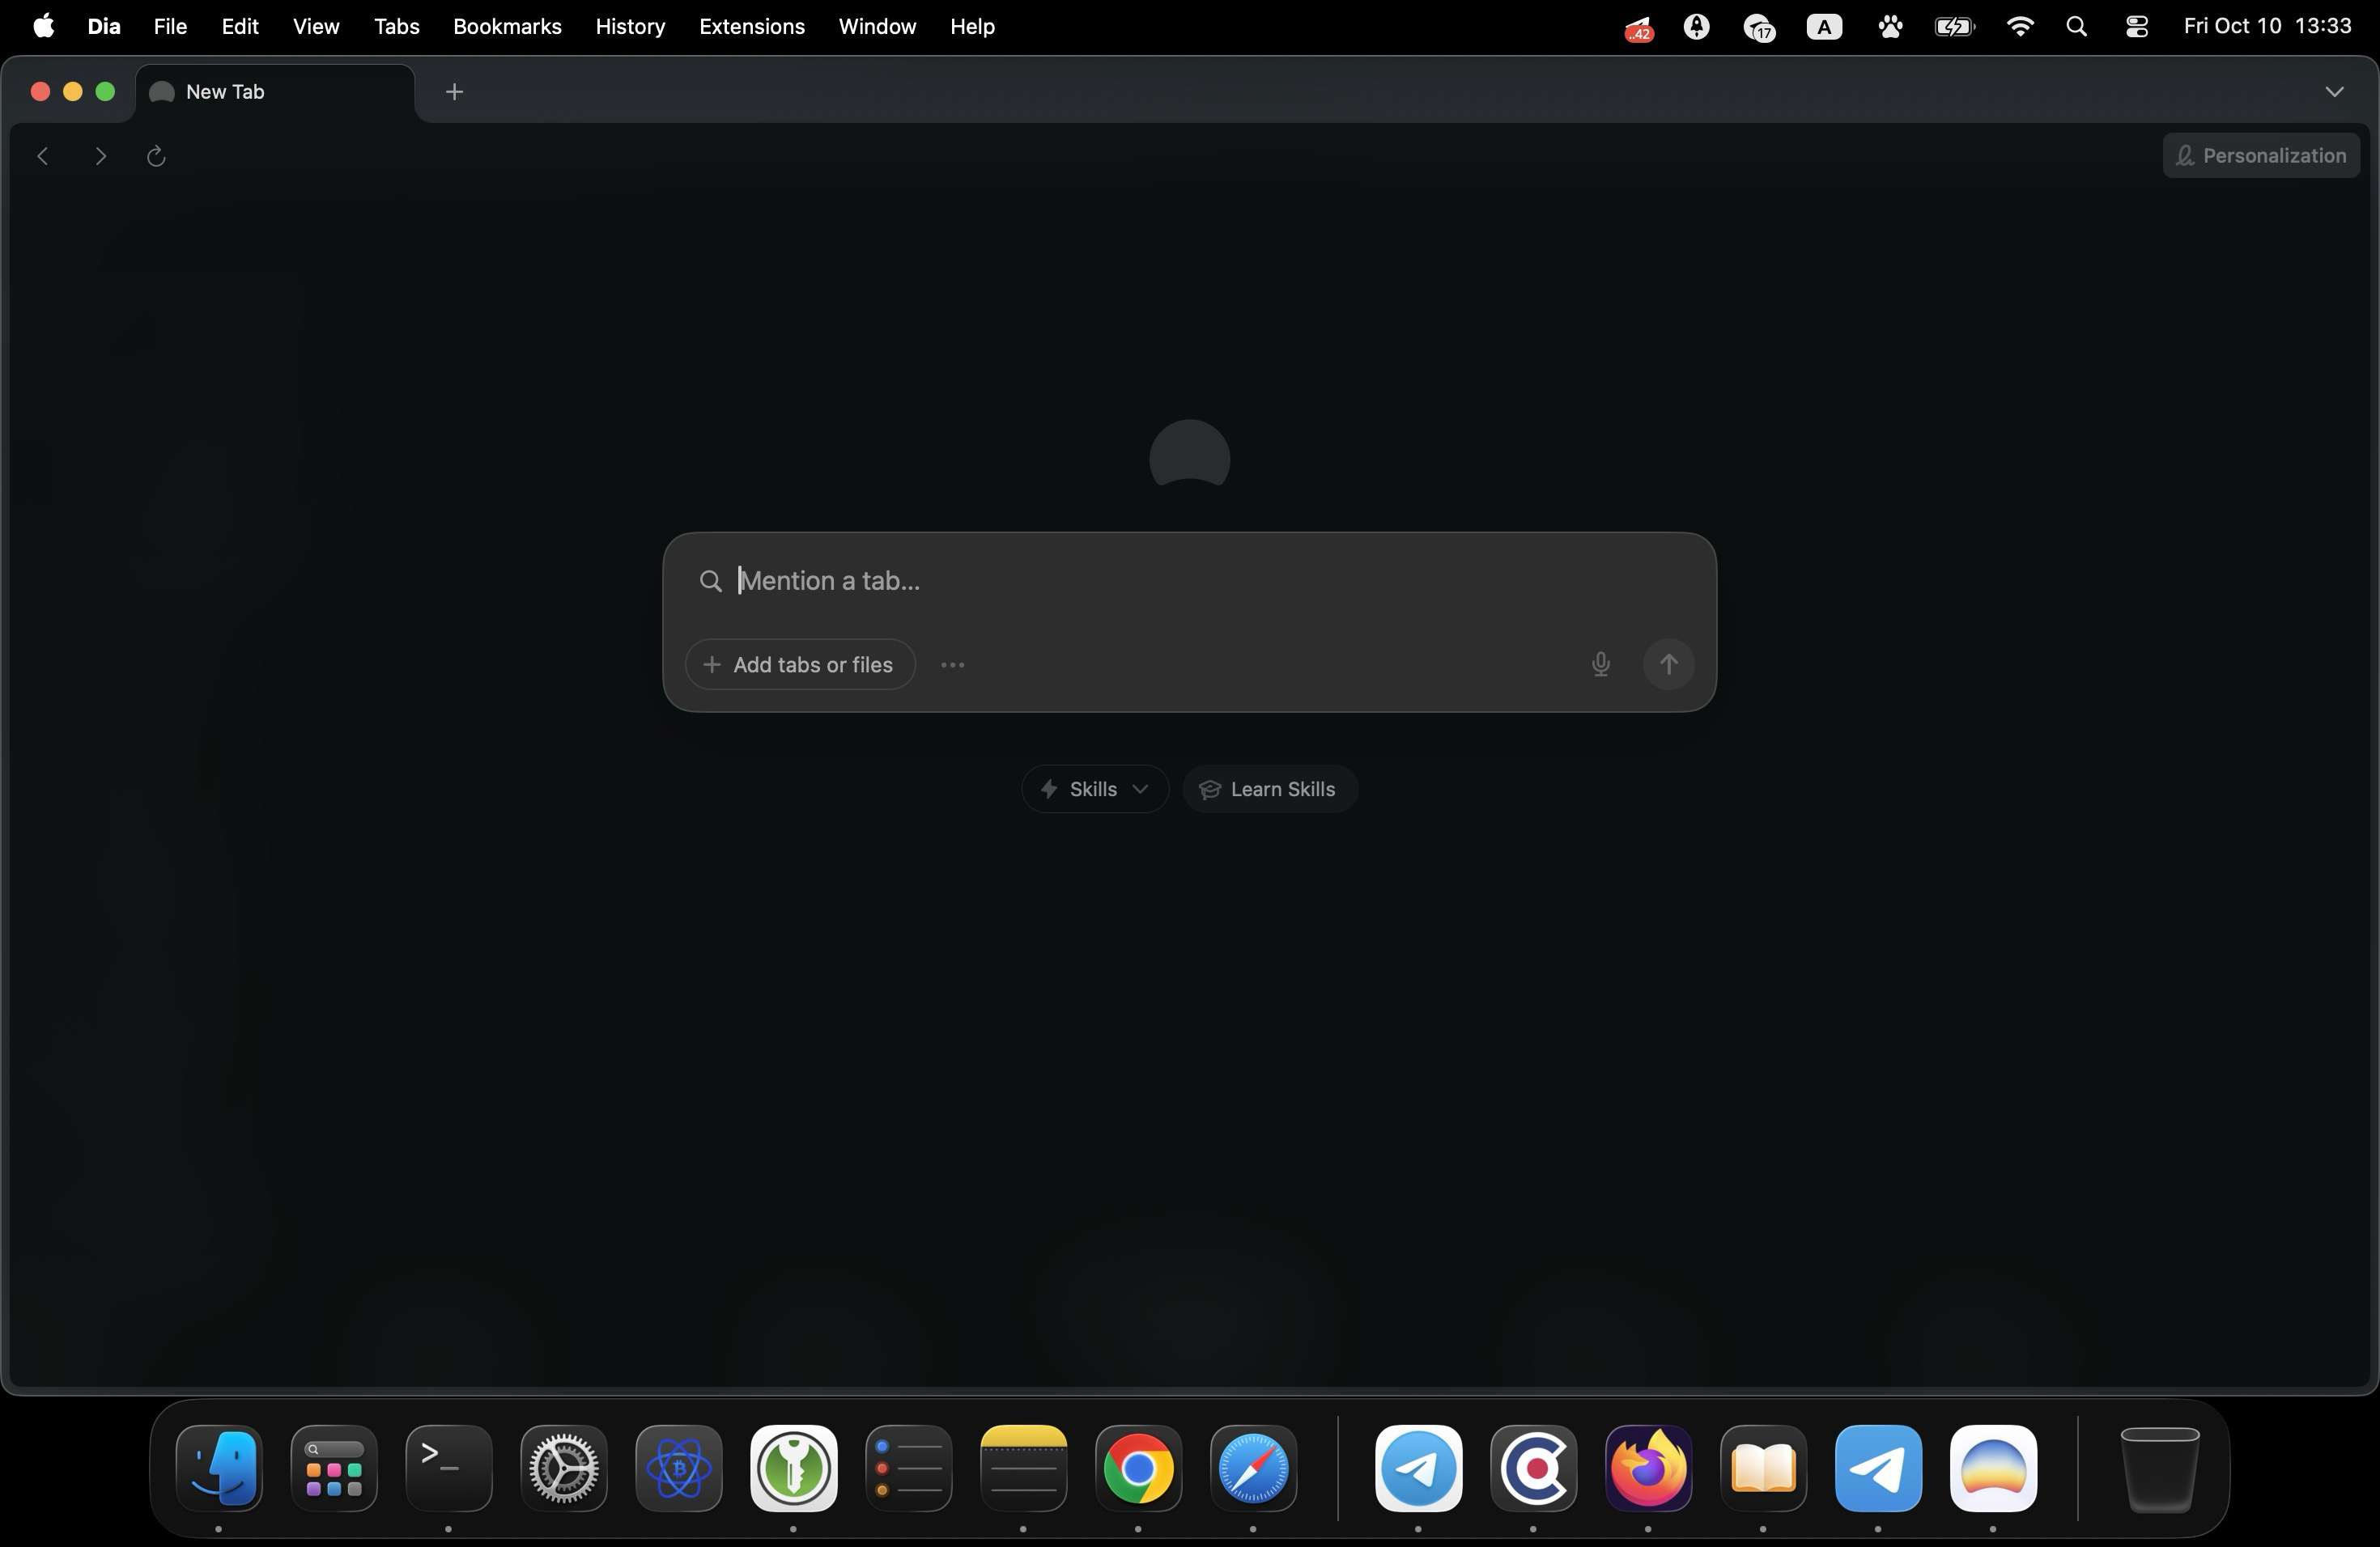Click the back navigation arrow
The height and width of the screenshot is (1547, 2380).
coord(43,156)
